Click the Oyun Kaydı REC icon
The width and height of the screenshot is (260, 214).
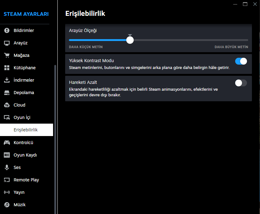[x=7, y=155]
